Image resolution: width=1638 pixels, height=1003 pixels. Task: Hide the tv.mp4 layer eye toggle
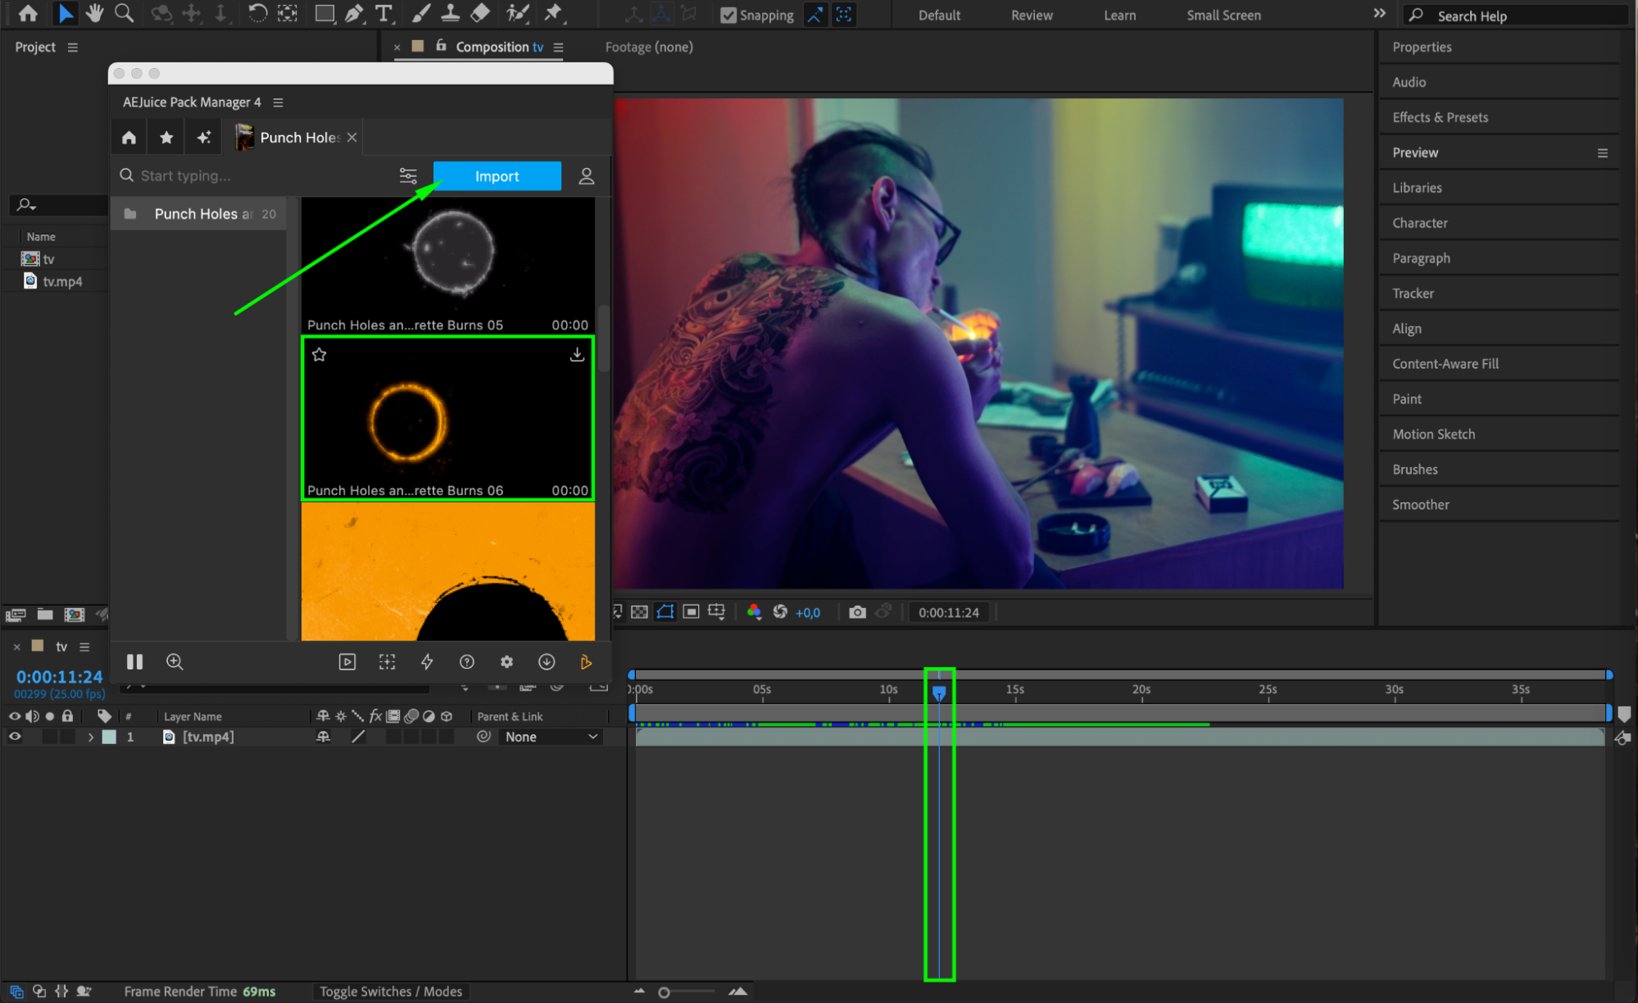click(x=15, y=737)
